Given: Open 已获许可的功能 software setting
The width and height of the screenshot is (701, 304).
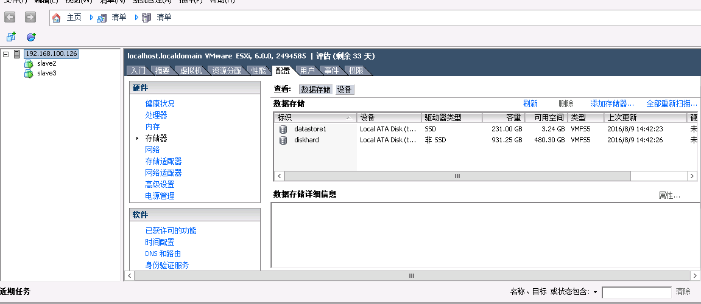Looking at the screenshot, I should [171, 231].
